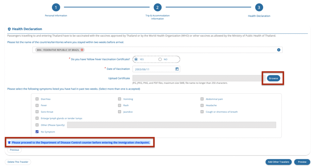This screenshot has width=311, height=168.
Task: Select YES for Yellow Fever certificate
Action: point(136,59)
